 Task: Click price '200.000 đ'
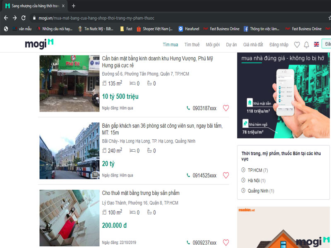[114, 225]
